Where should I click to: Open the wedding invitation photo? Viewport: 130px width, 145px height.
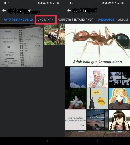click(22, 45)
